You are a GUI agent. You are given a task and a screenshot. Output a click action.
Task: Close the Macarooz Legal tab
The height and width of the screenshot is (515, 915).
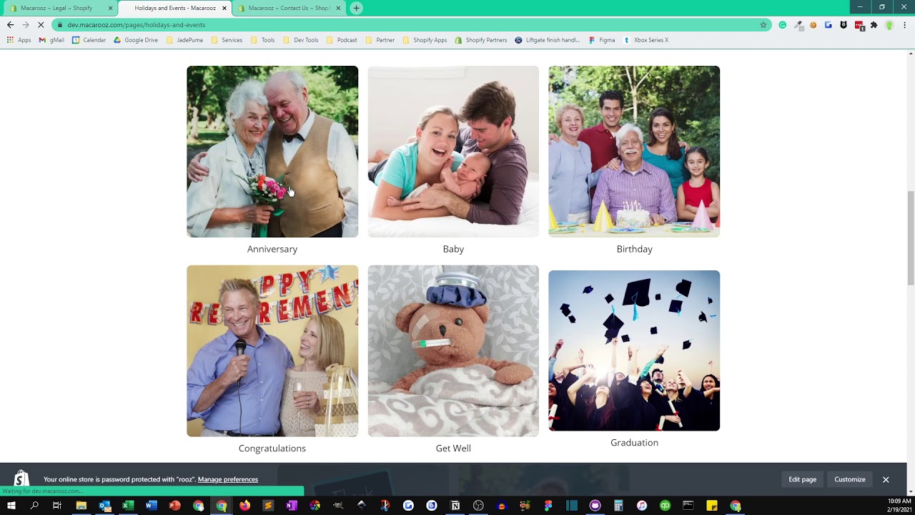tap(110, 8)
